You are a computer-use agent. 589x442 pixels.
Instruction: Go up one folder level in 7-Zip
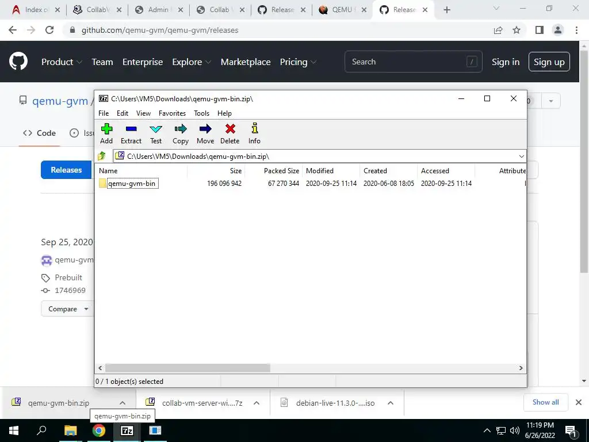click(102, 156)
